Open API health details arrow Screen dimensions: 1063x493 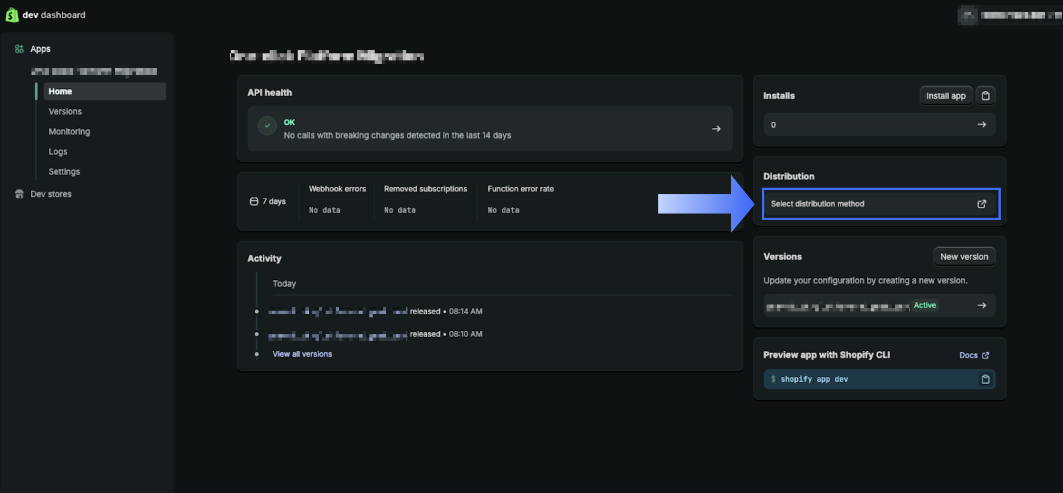coord(716,129)
